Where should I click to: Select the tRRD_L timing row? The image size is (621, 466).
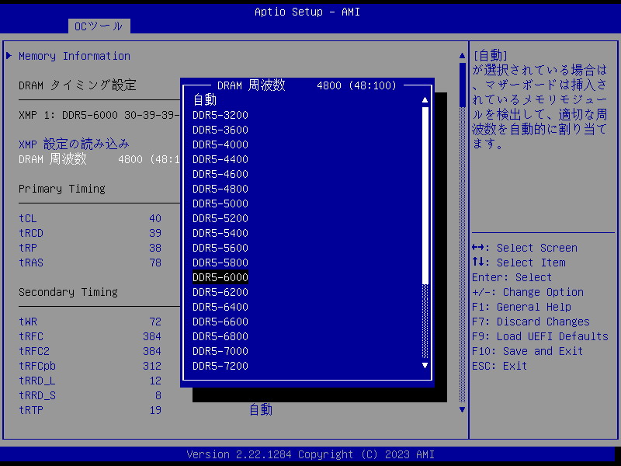click(90, 381)
